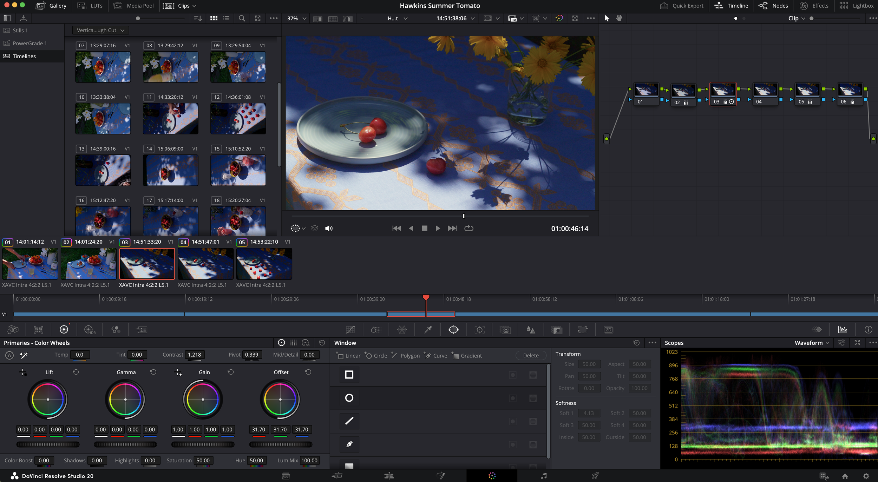878x482 pixels.
Task: Add a Linear window
Action: coord(348,355)
